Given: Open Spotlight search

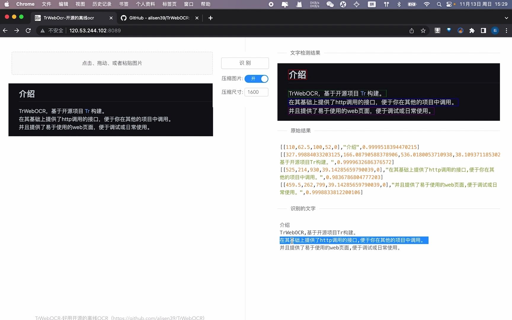Looking at the screenshot, I should pos(439,4).
